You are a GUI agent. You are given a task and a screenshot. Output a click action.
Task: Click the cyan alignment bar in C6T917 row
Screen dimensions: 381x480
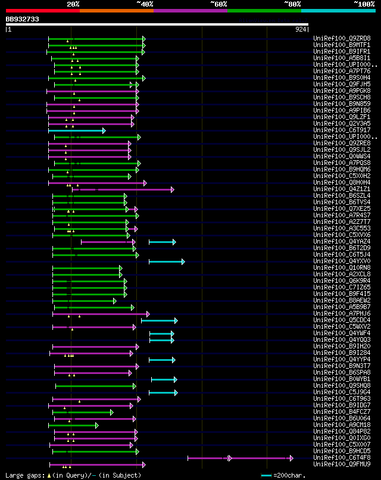pos(77,130)
